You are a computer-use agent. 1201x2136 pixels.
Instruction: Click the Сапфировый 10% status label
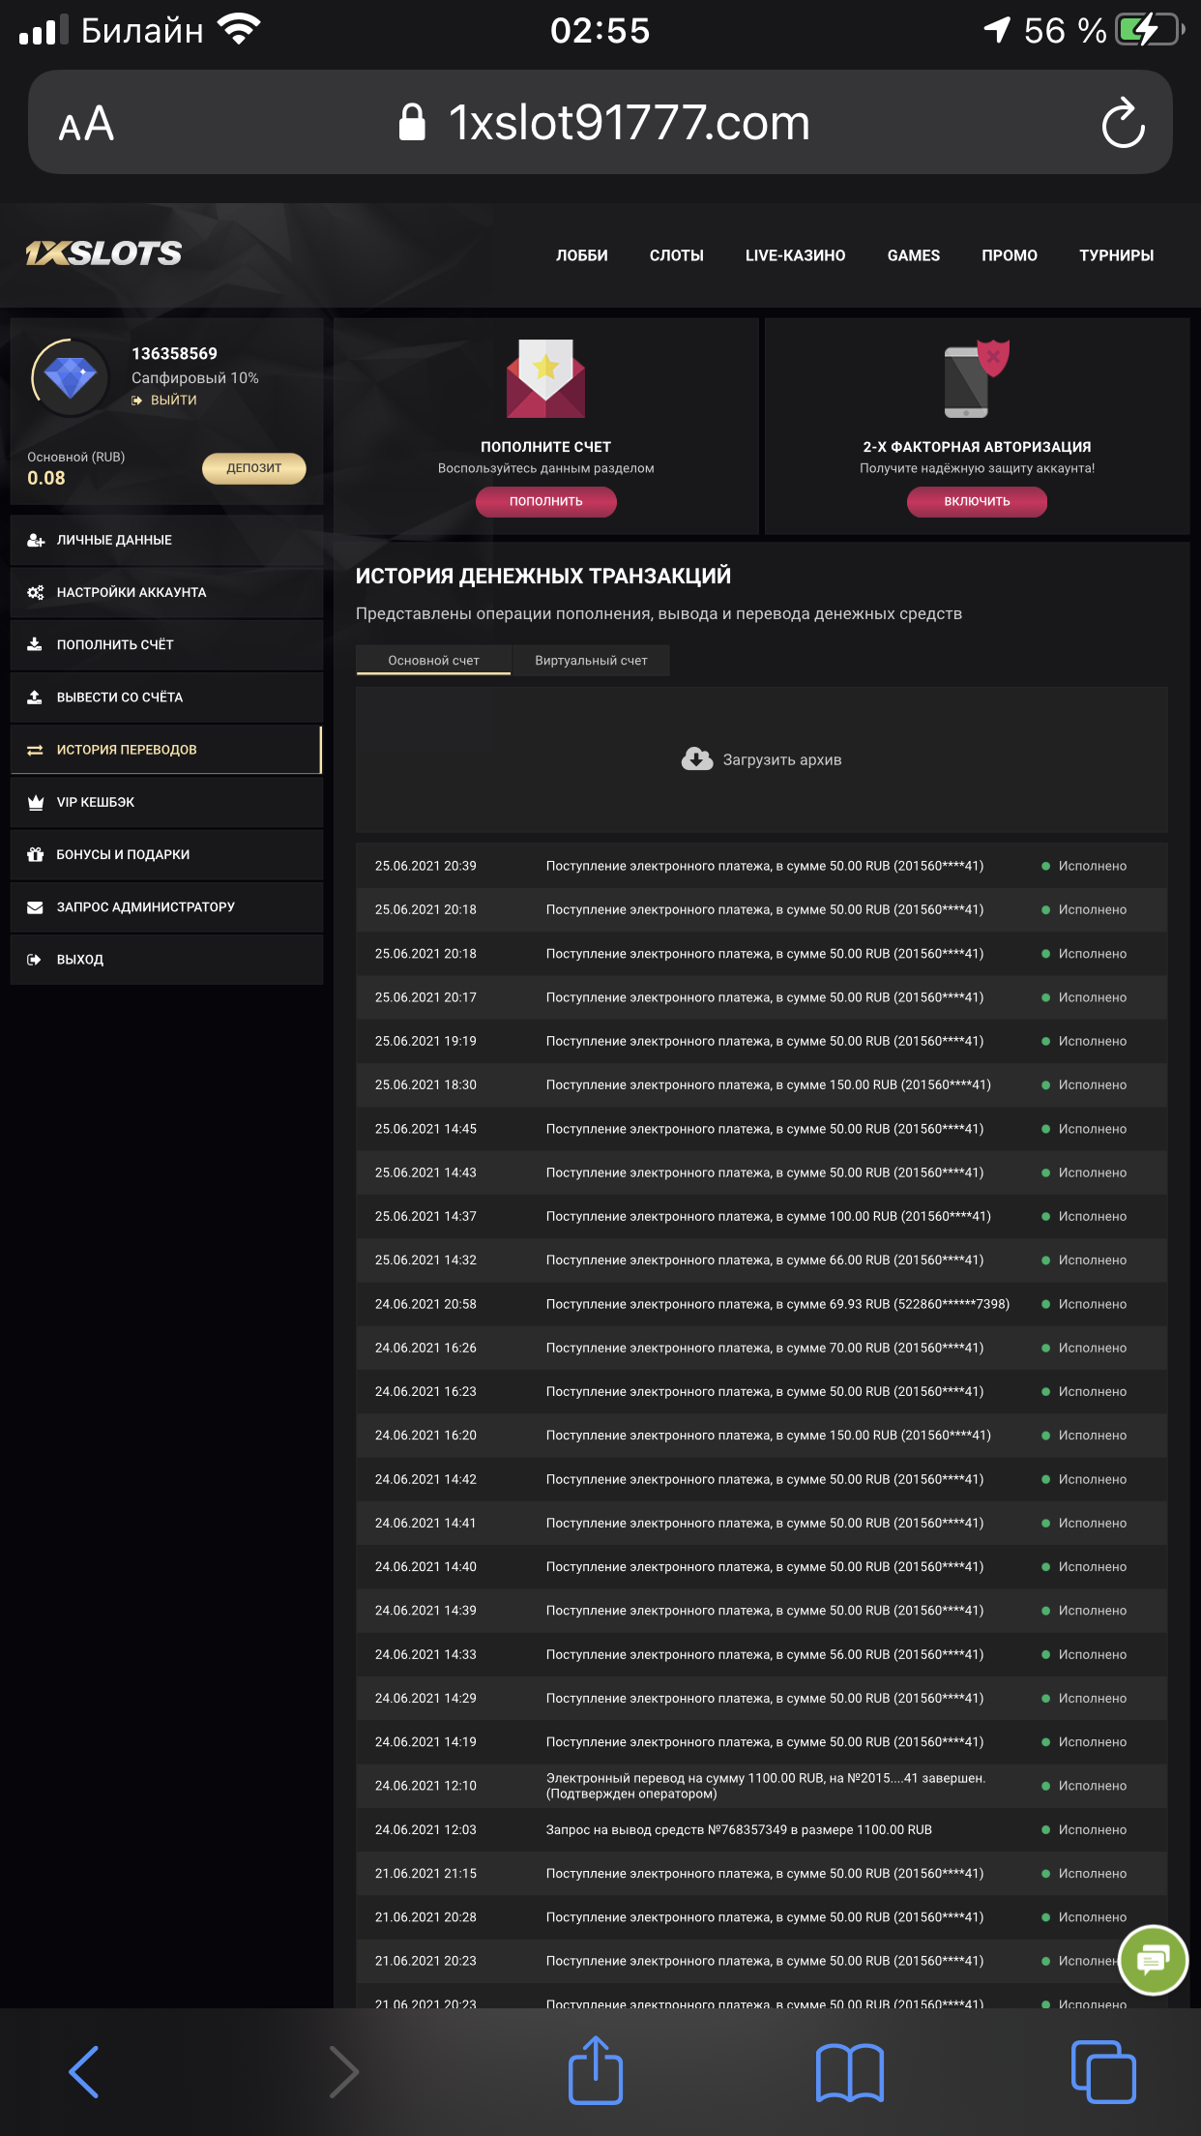tap(195, 377)
